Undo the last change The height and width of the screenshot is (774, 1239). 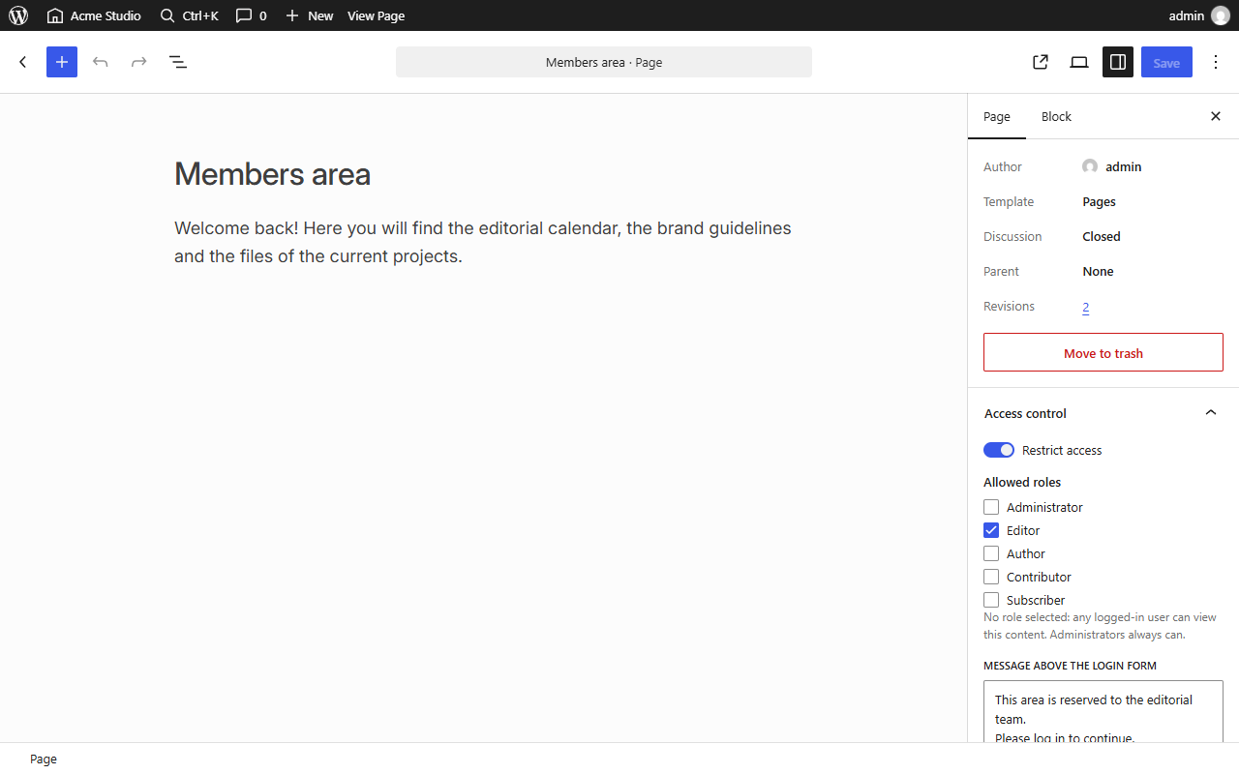[x=101, y=62]
